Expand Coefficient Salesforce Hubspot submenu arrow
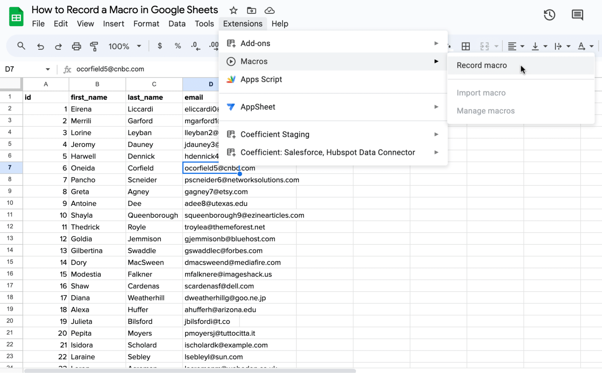Image resolution: width=602 pixels, height=373 pixels. [436, 152]
